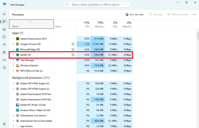
Task: Expand the Google Chrome (50) process group
Action: (13, 44)
